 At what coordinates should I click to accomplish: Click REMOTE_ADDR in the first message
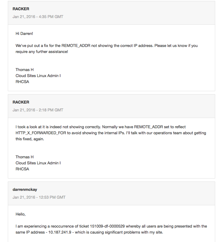(x=76, y=46)
